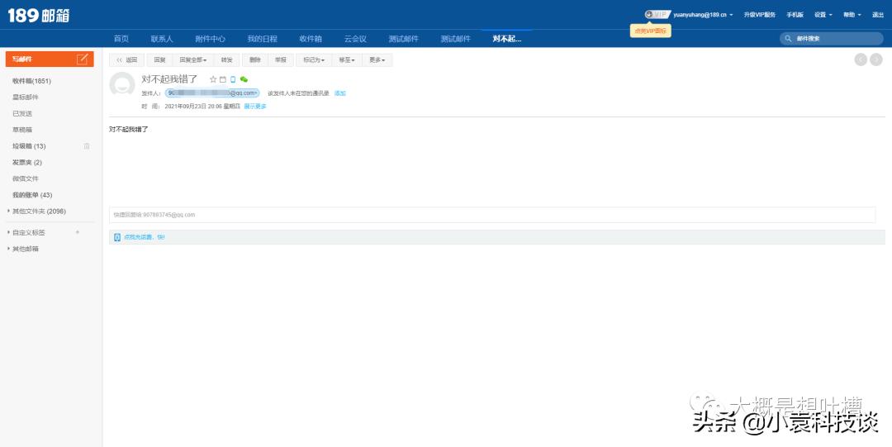Click the 升级VIP服务 link
The width and height of the screenshot is (892, 447).
pos(760,15)
